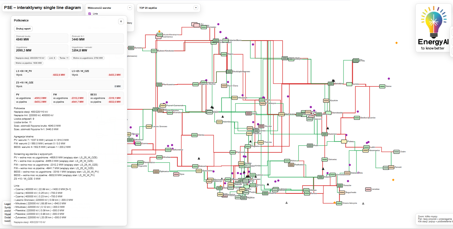Viewport: 453px width, 229px height.
Task: Open the Stryków station node
Action: pyautogui.click(x=261, y=126)
